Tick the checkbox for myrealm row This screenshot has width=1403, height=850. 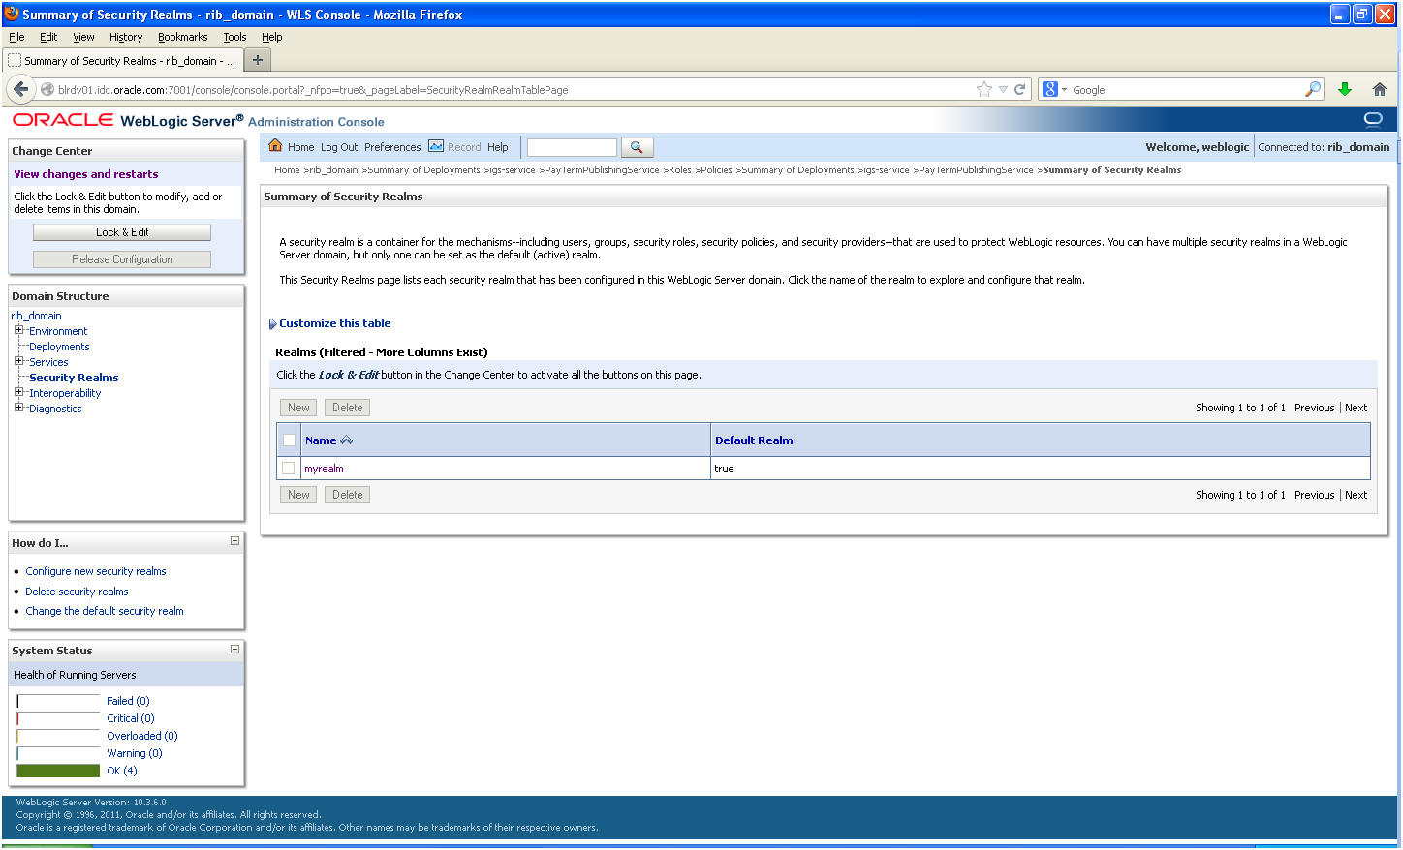pyautogui.click(x=289, y=469)
